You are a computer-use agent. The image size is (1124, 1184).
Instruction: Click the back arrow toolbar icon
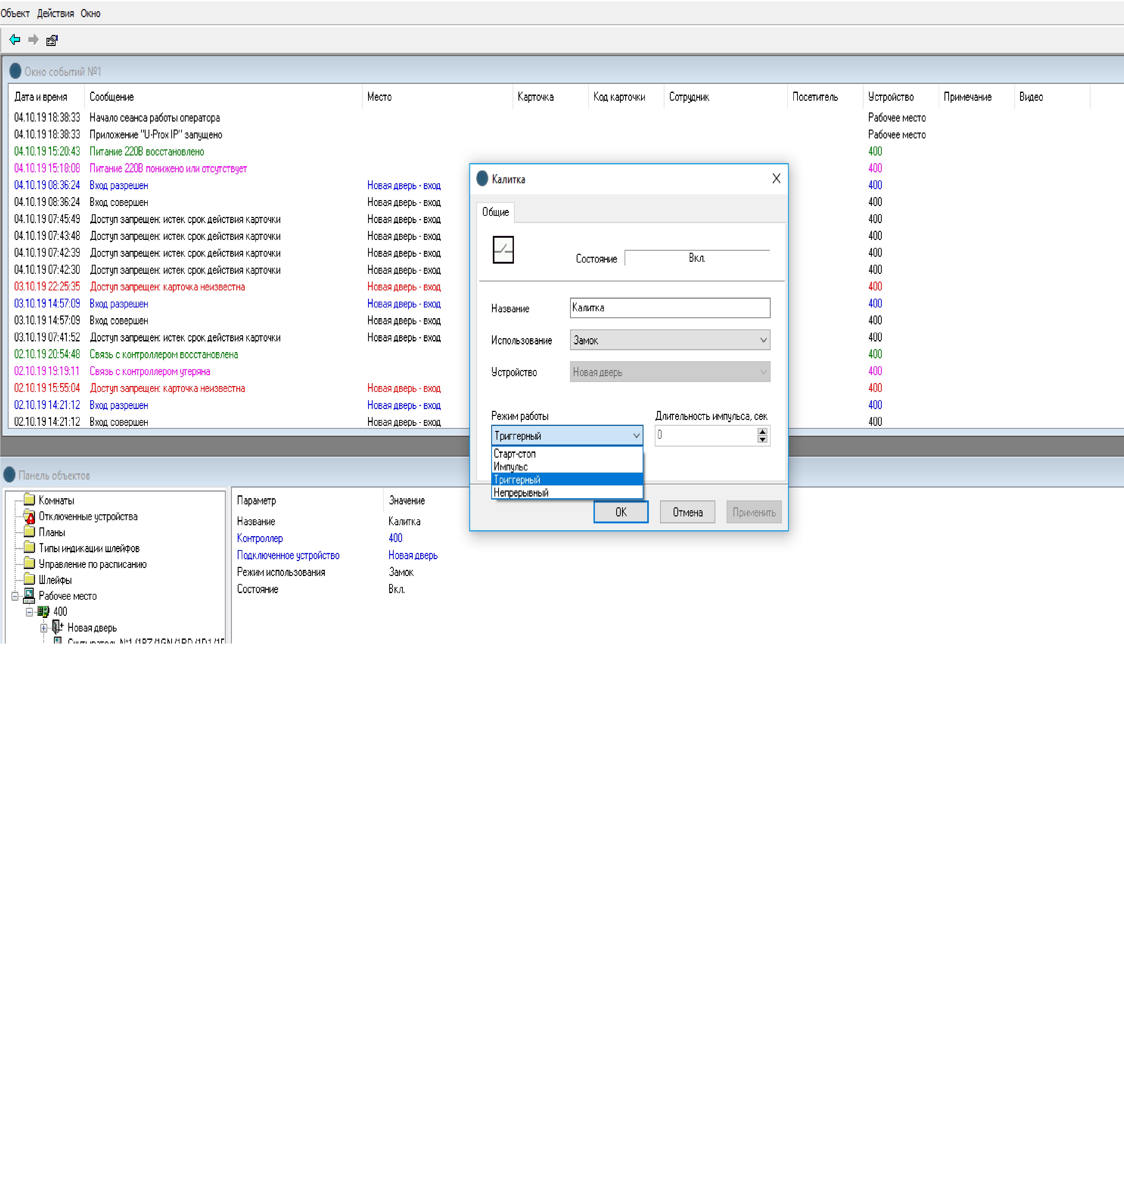(15, 40)
